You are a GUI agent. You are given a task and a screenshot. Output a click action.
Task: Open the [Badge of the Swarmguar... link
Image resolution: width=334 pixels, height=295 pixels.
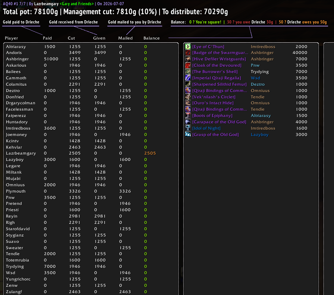coord(220,53)
